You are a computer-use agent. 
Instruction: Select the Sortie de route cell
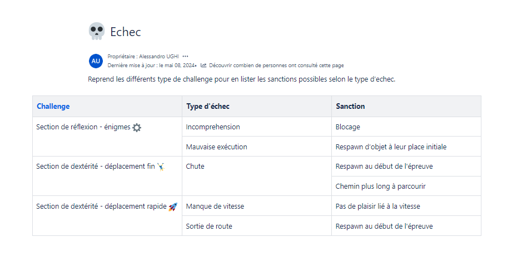(x=209, y=226)
